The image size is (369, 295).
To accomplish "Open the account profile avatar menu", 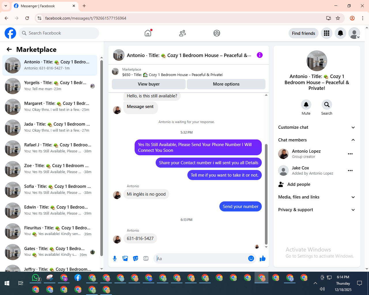I will [x=354, y=33].
